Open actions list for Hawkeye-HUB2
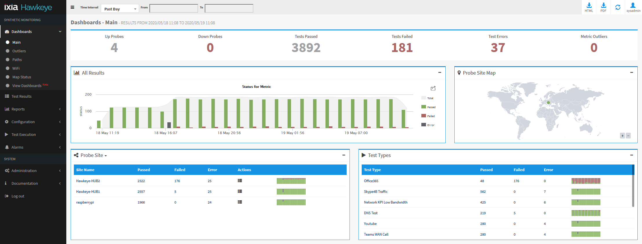 click(x=240, y=181)
